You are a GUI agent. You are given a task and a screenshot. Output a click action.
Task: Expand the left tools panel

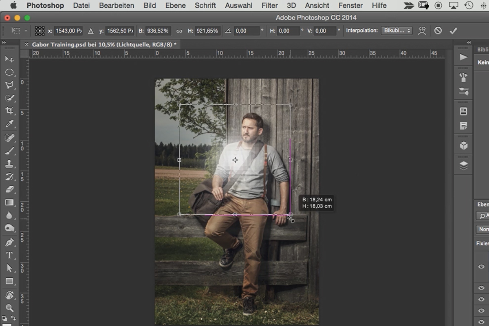[x=4, y=42]
